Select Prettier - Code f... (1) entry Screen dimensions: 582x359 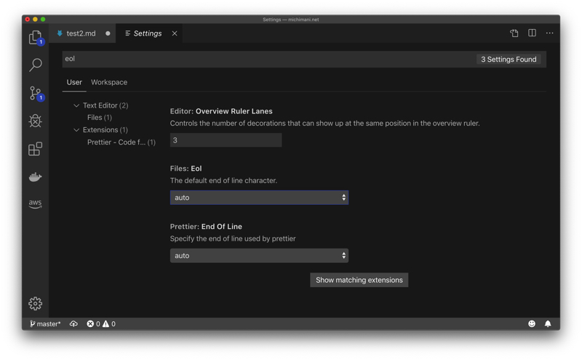[121, 142]
